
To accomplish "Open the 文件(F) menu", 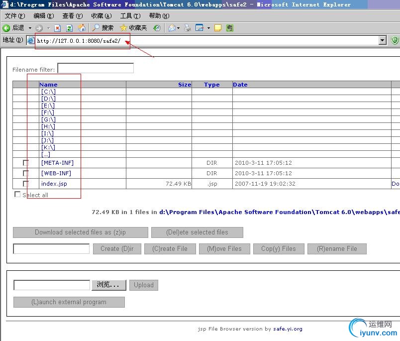I will tap(15, 16).
